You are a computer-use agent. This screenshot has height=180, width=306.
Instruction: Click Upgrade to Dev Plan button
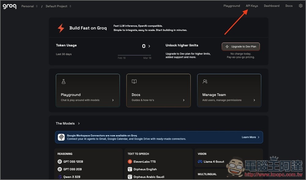[x=241, y=47]
